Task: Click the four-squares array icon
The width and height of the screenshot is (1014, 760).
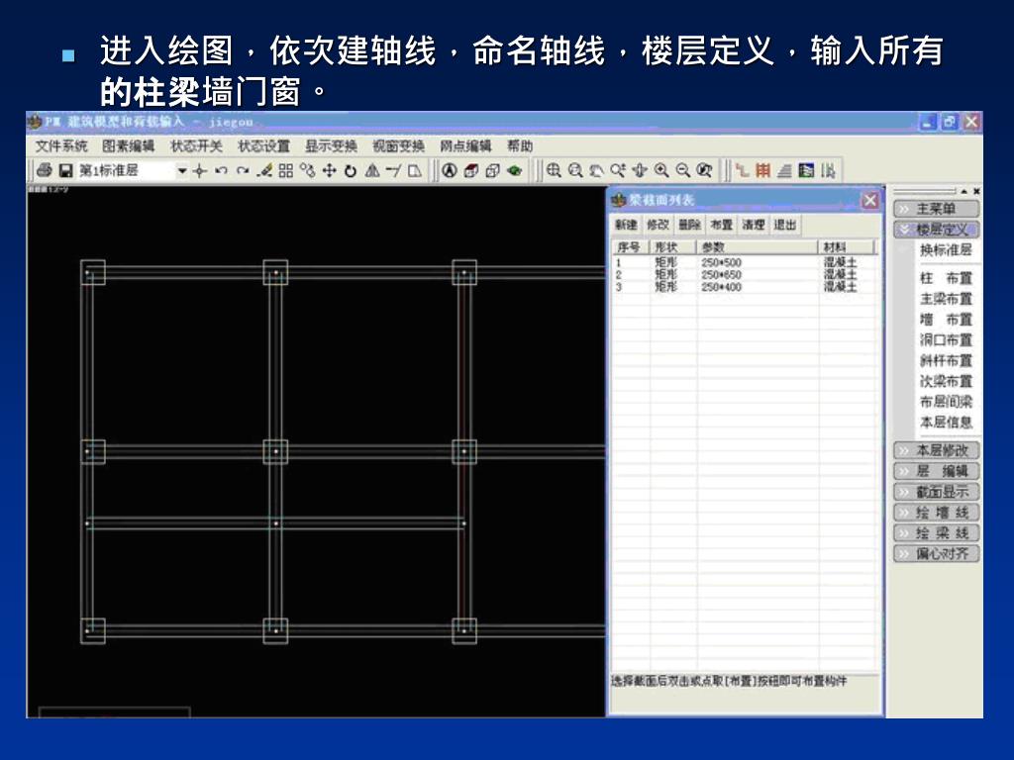Action: click(286, 170)
